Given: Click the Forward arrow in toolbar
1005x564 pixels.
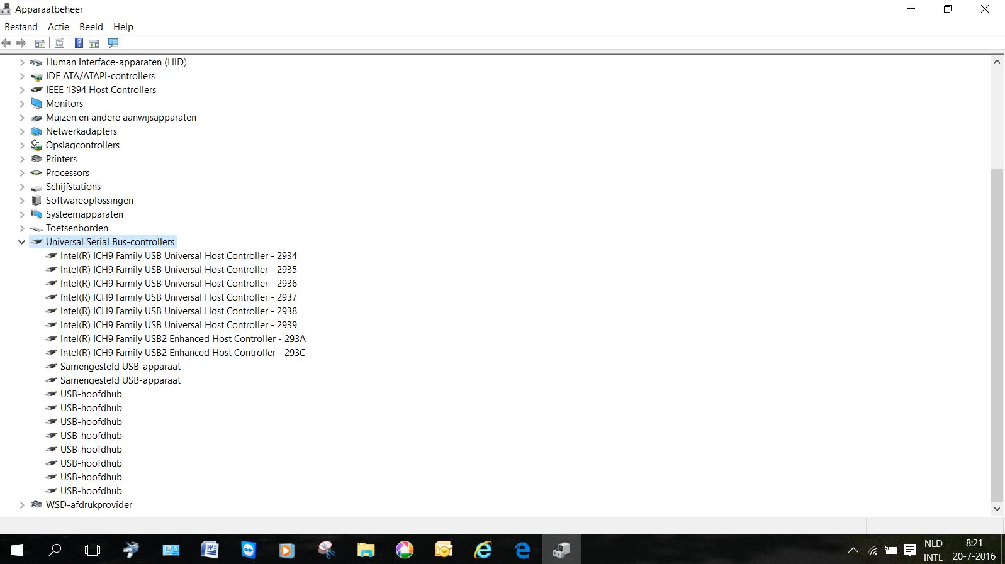Looking at the screenshot, I should [21, 43].
